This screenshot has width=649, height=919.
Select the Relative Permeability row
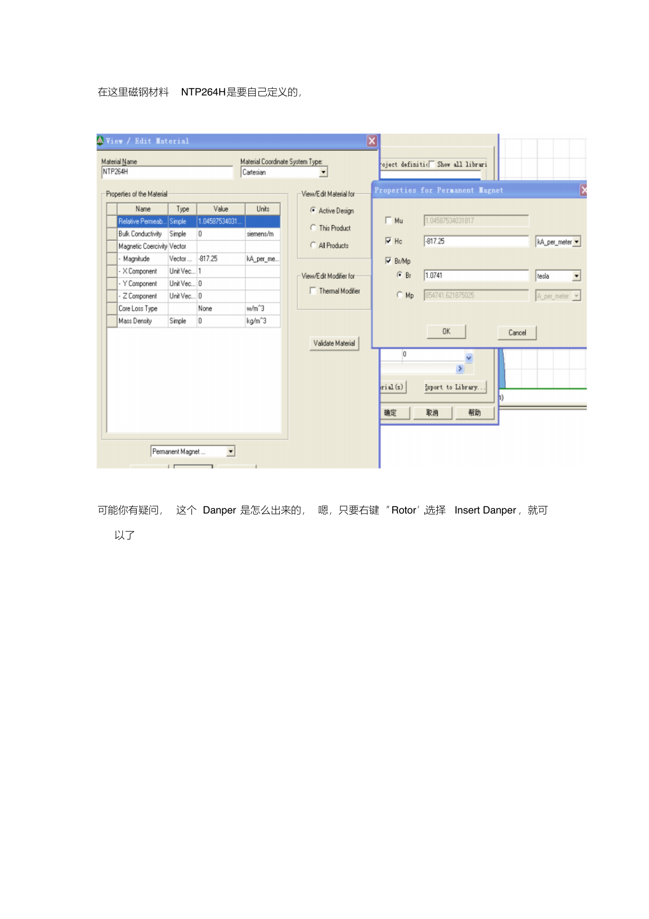(x=194, y=222)
